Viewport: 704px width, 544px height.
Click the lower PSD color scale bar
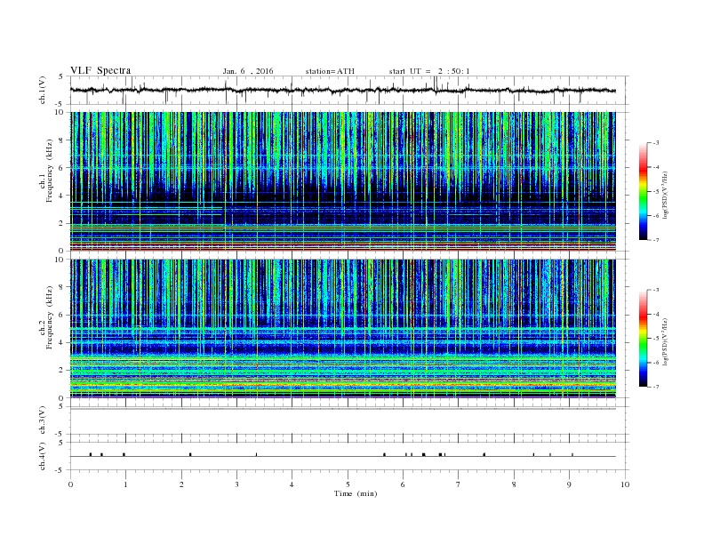point(644,339)
